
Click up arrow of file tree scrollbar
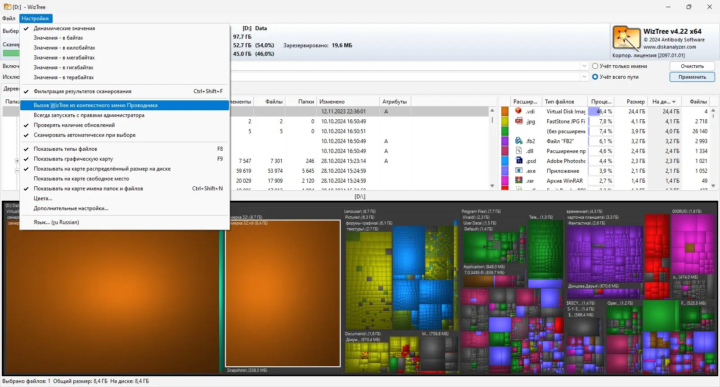tap(492, 110)
